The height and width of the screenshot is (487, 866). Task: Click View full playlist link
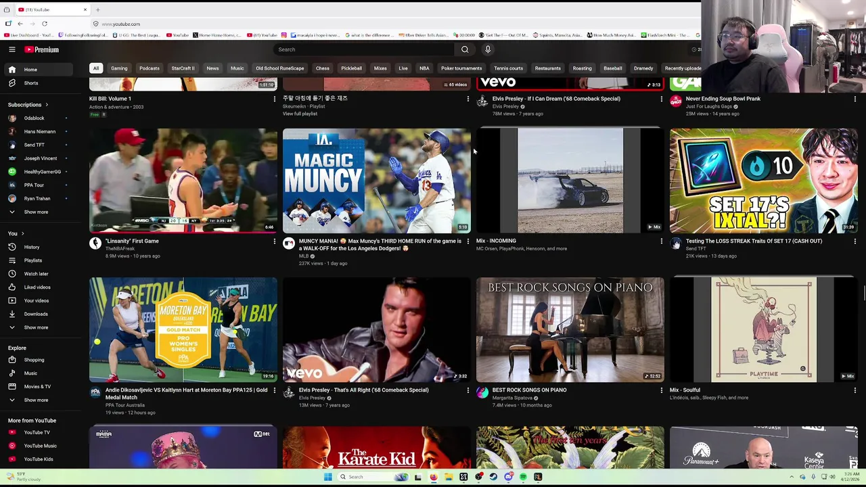pos(300,114)
